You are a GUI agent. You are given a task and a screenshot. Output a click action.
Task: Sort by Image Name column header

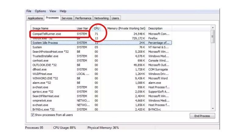click(53, 28)
